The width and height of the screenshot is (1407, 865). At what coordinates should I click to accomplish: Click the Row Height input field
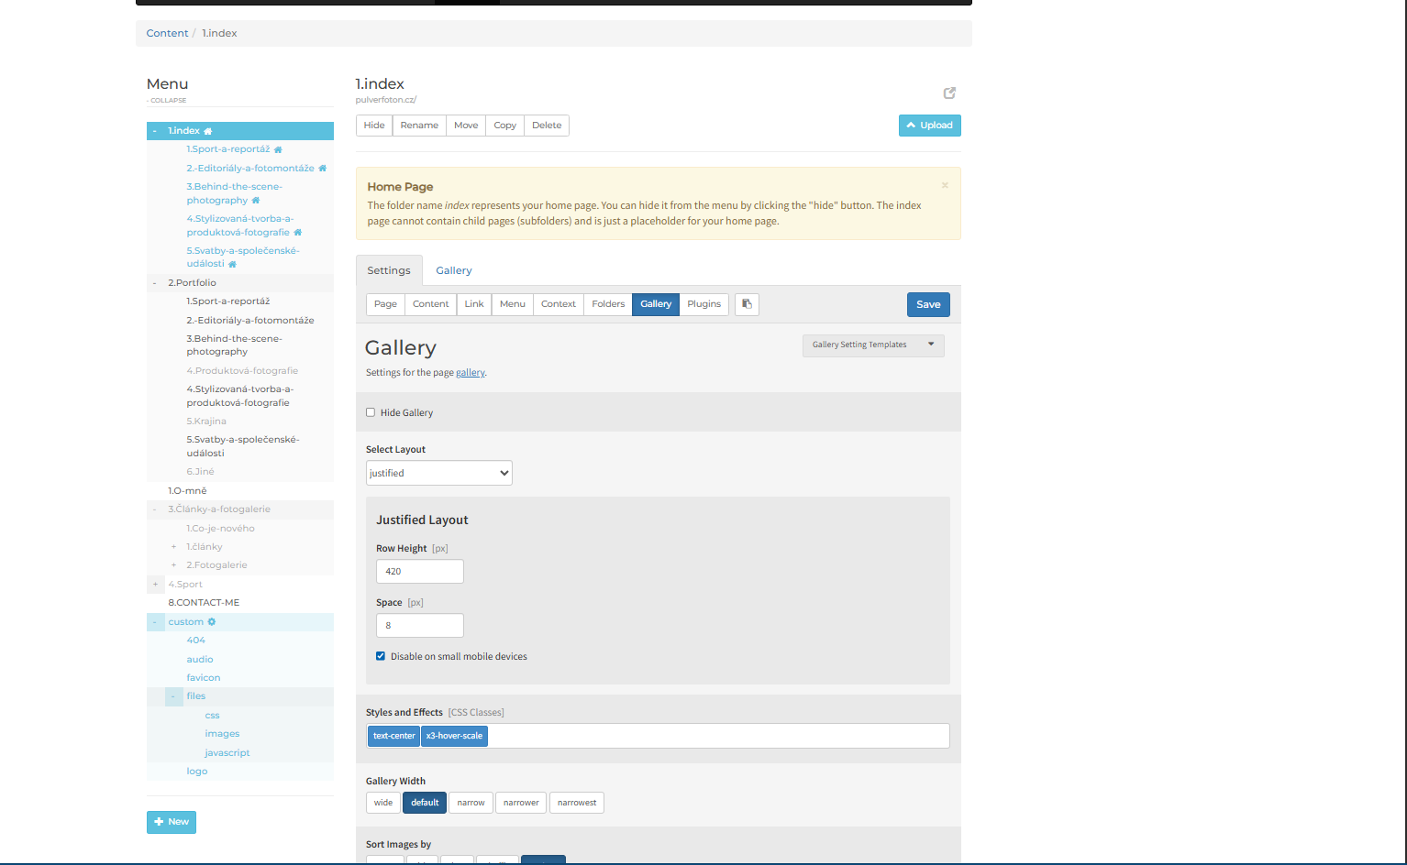(420, 571)
